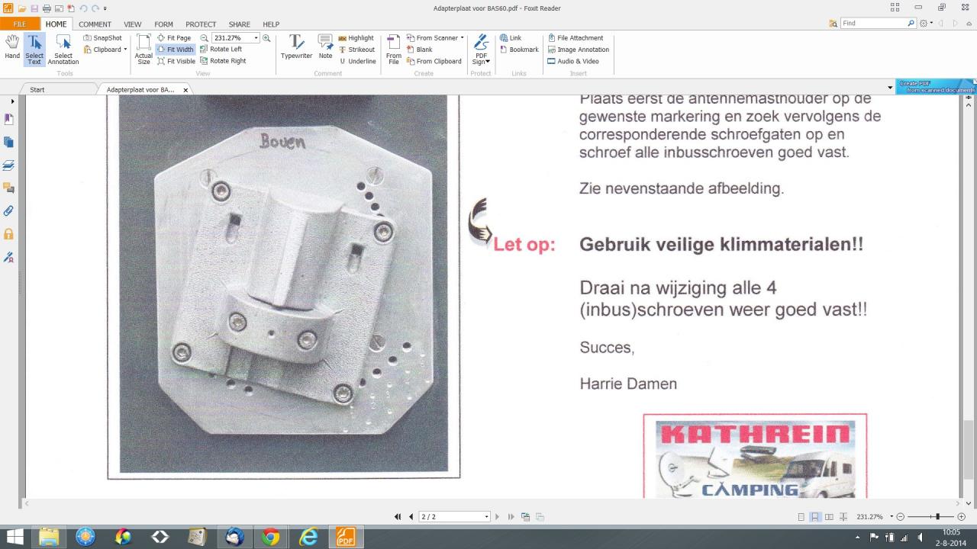Choose the Underline tool
This screenshot has width=977, height=549.
[x=357, y=61]
